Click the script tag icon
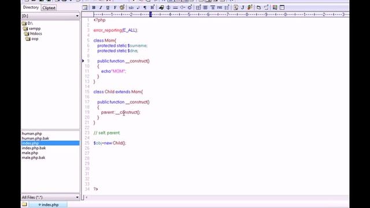This screenshot has height=208, width=370. pos(235,8)
